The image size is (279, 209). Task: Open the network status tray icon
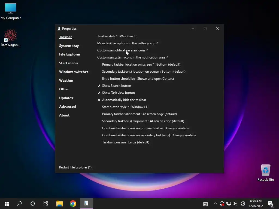229,204
